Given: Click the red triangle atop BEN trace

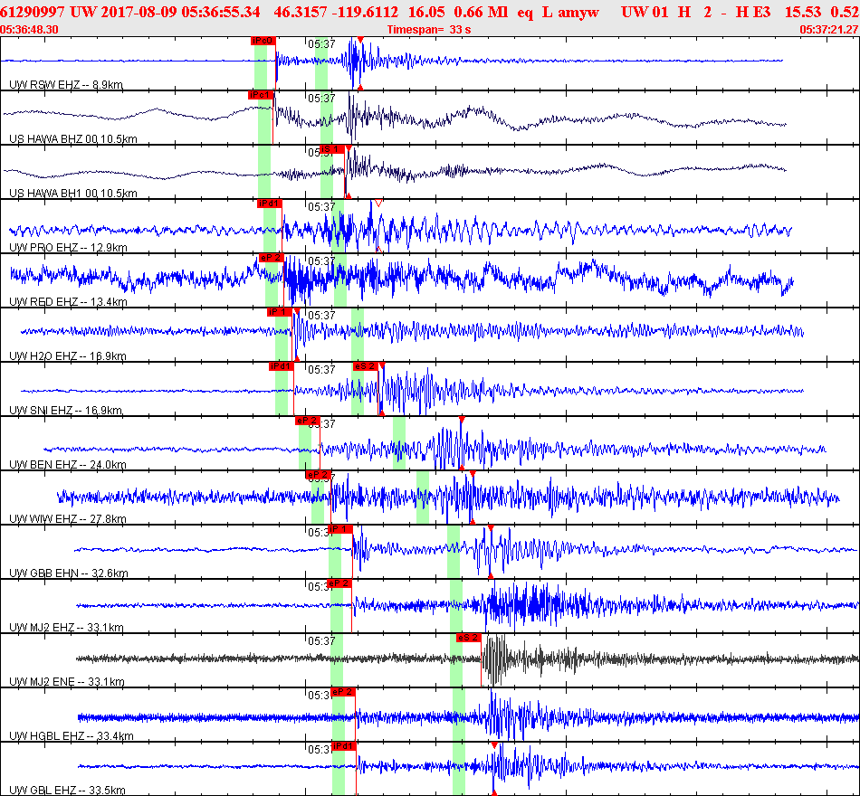Looking at the screenshot, I should pyautogui.click(x=462, y=420).
